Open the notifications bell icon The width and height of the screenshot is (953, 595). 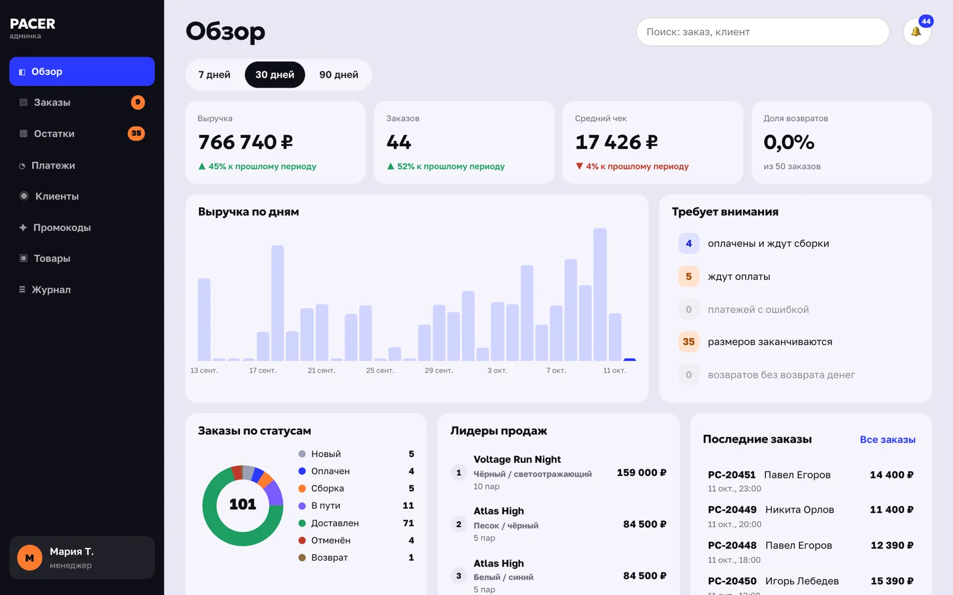click(x=916, y=32)
